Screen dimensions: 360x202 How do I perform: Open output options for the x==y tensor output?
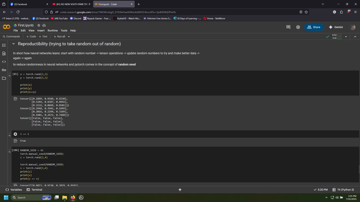tap(15, 99)
